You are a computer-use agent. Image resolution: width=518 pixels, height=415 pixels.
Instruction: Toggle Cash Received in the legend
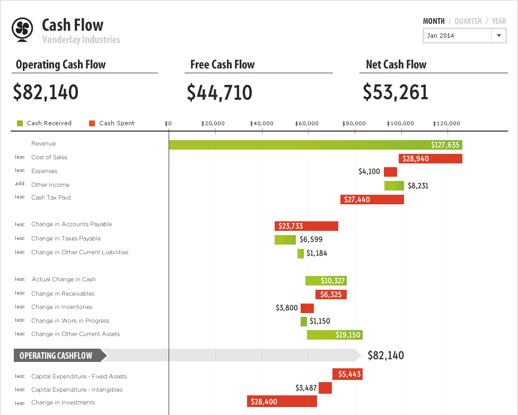click(x=49, y=123)
